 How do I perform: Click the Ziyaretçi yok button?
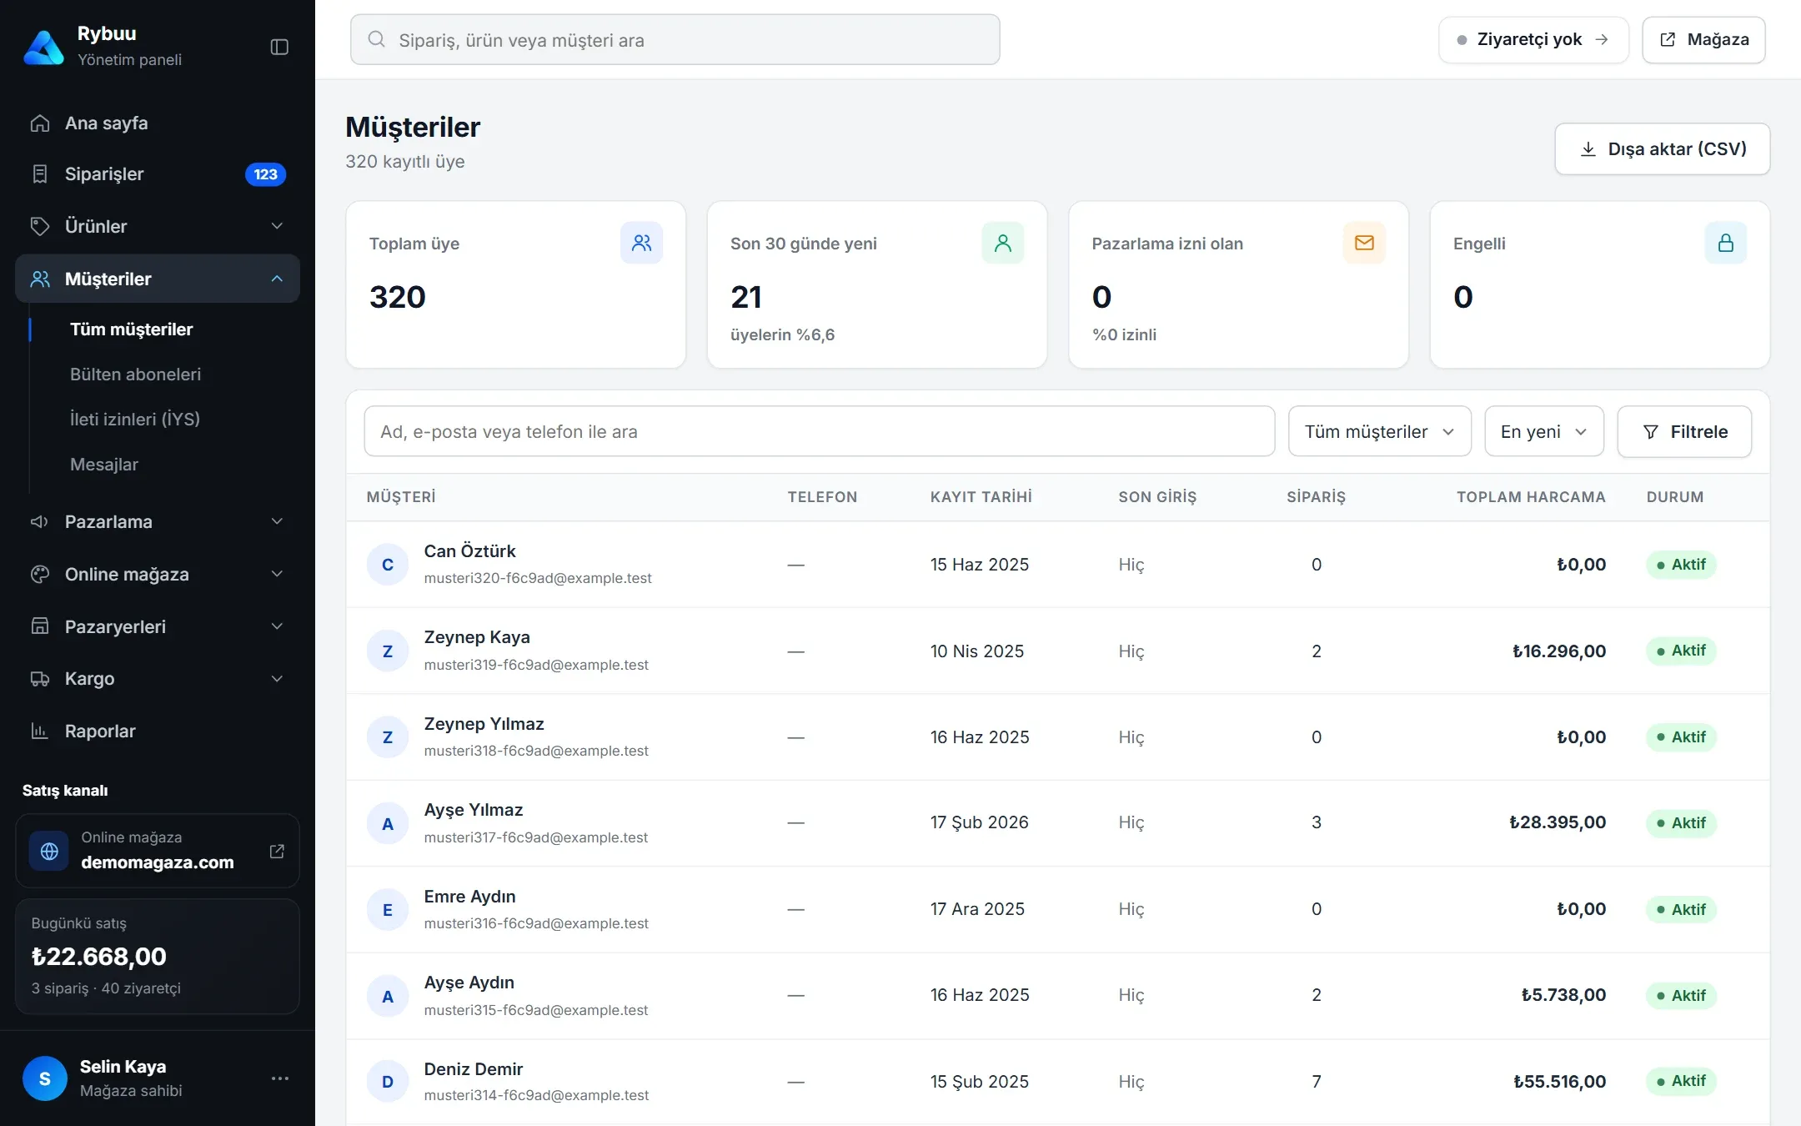[x=1533, y=39]
